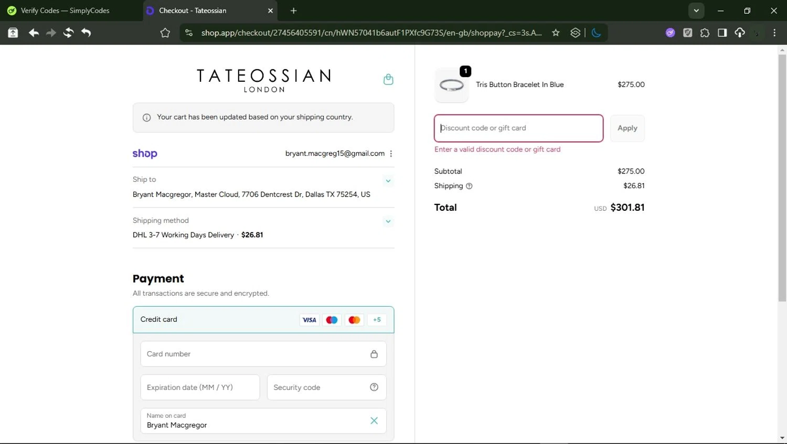Click the Security code help icon
787x444 pixels.
(374, 387)
